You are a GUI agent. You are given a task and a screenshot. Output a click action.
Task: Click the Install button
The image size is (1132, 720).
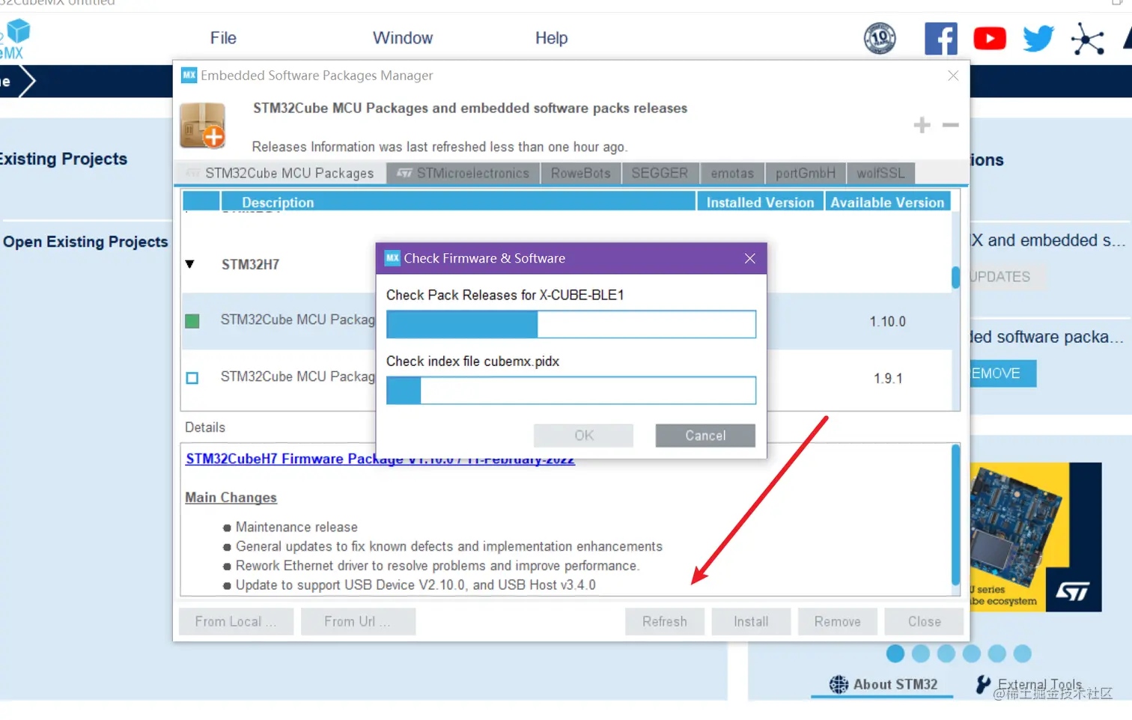tap(751, 621)
